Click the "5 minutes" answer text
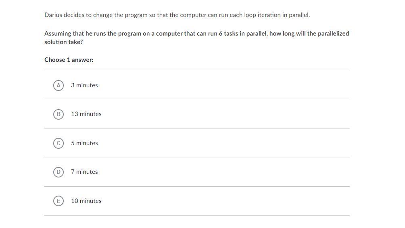 tap(84, 143)
